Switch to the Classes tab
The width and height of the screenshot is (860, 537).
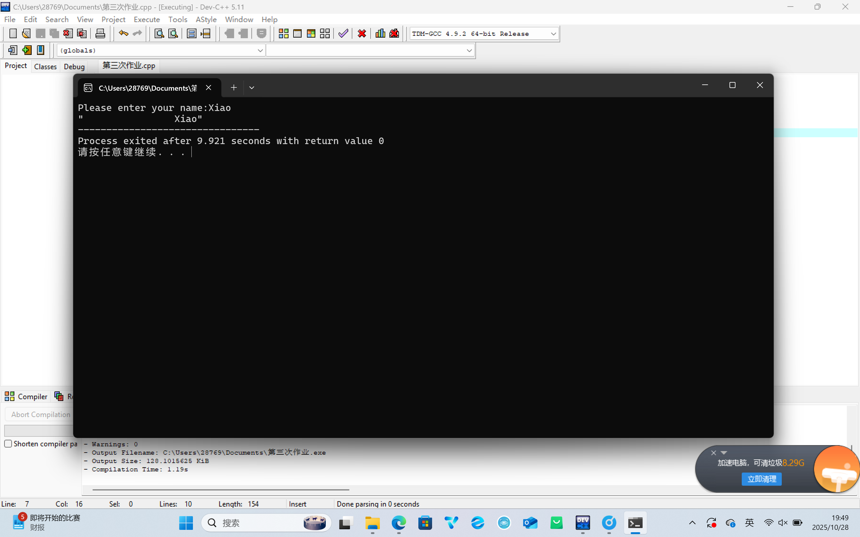click(45, 67)
